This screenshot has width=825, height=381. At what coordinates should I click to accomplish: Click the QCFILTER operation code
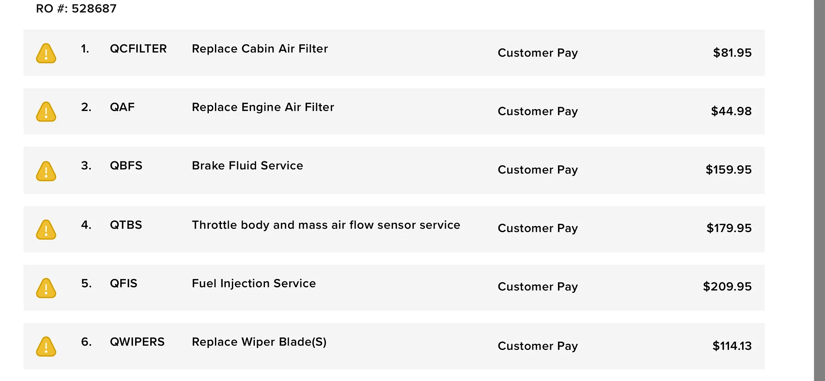(138, 49)
